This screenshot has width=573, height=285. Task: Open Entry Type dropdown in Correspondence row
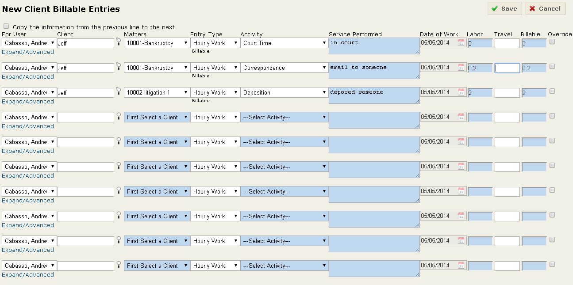click(x=215, y=68)
